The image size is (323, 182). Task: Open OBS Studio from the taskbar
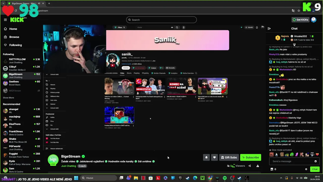(232, 178)
